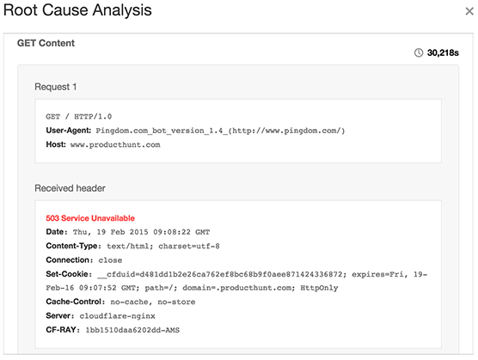Click the 30,218s response time value
Screen dimensions: 478x360
click(443, 52)
